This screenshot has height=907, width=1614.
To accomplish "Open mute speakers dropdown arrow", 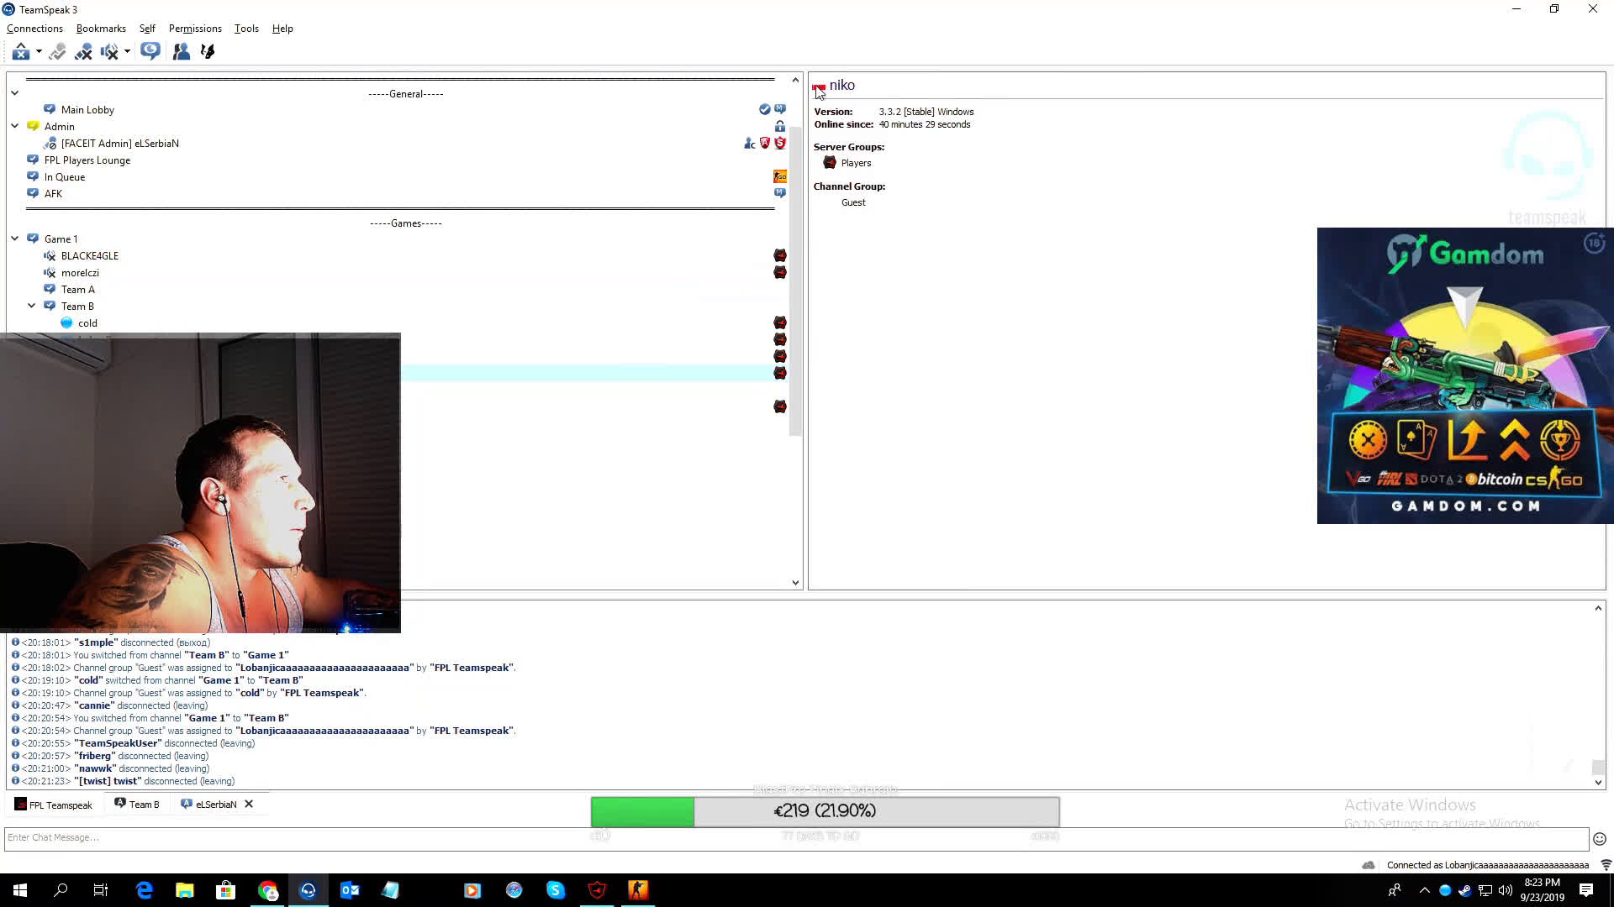I will point(127,52).
